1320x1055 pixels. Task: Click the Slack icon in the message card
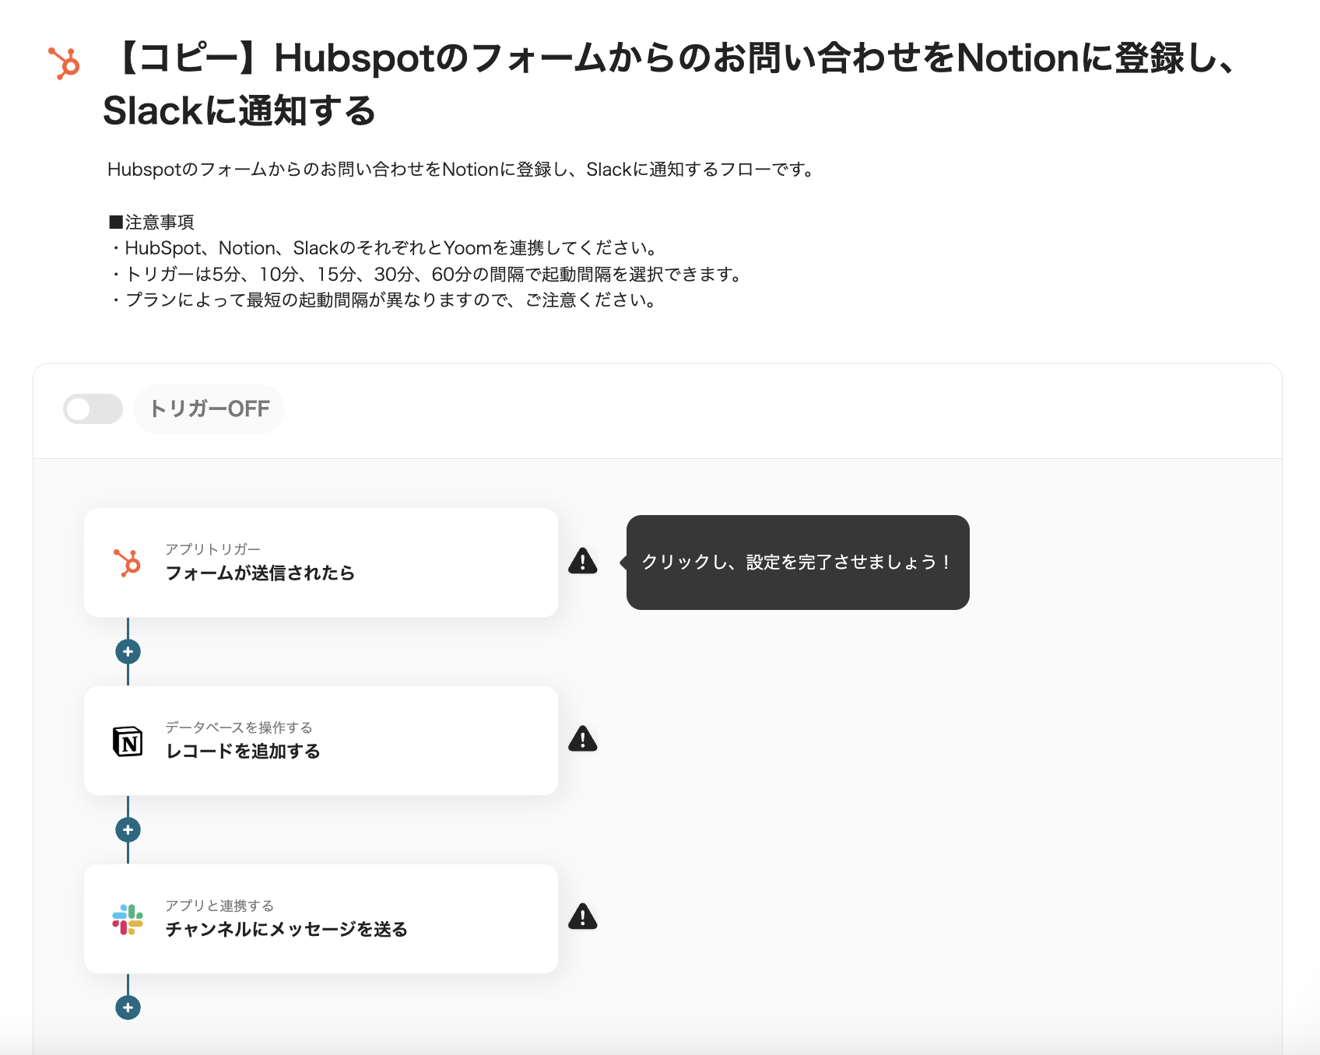click(128, 920)
